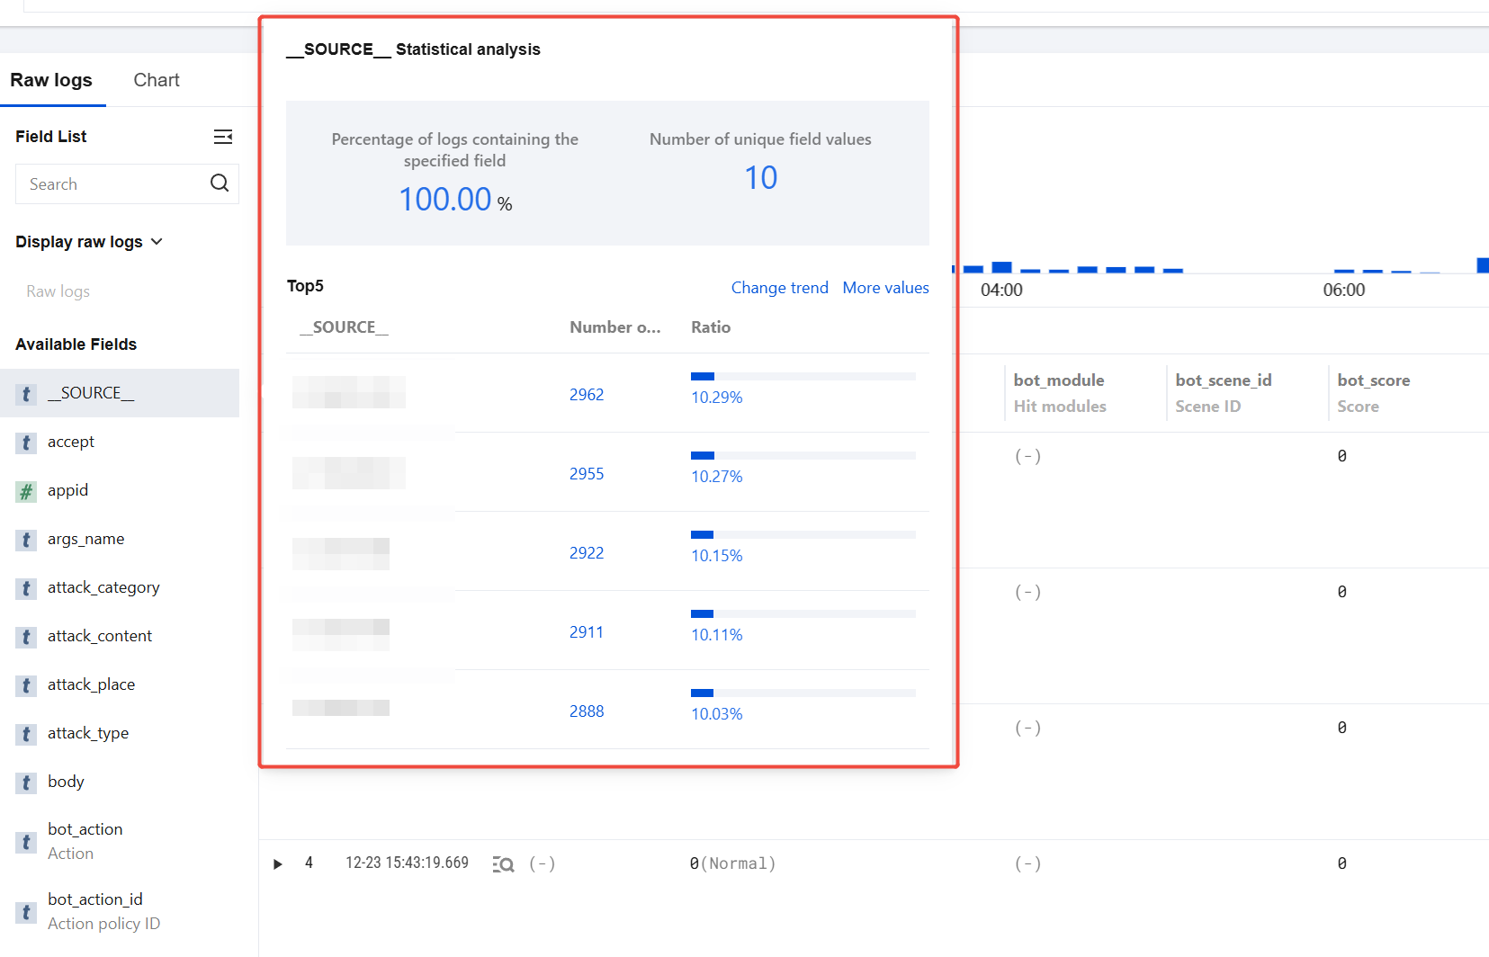
Task: Switch to the Chart tab
Action: click(x=157, y=80)
